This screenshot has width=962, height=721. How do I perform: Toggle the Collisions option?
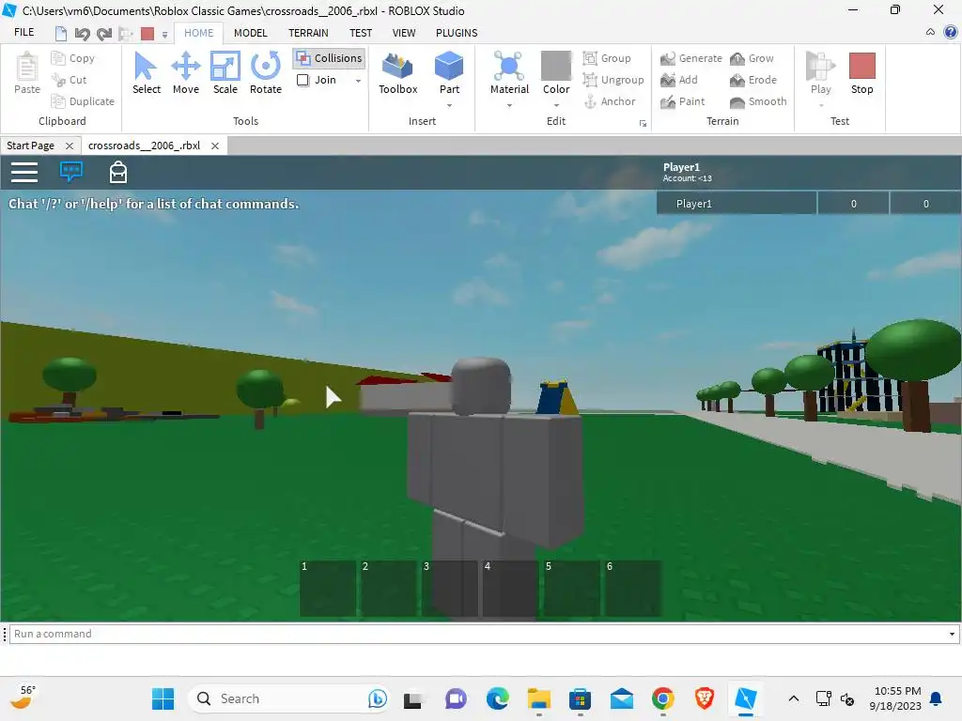pos(330,58)
